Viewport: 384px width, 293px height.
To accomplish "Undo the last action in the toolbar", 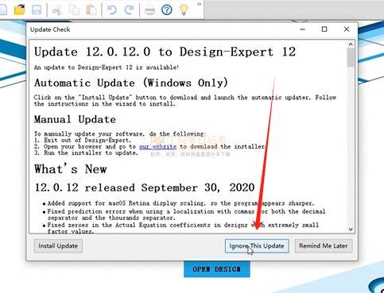I will [112, 10].
